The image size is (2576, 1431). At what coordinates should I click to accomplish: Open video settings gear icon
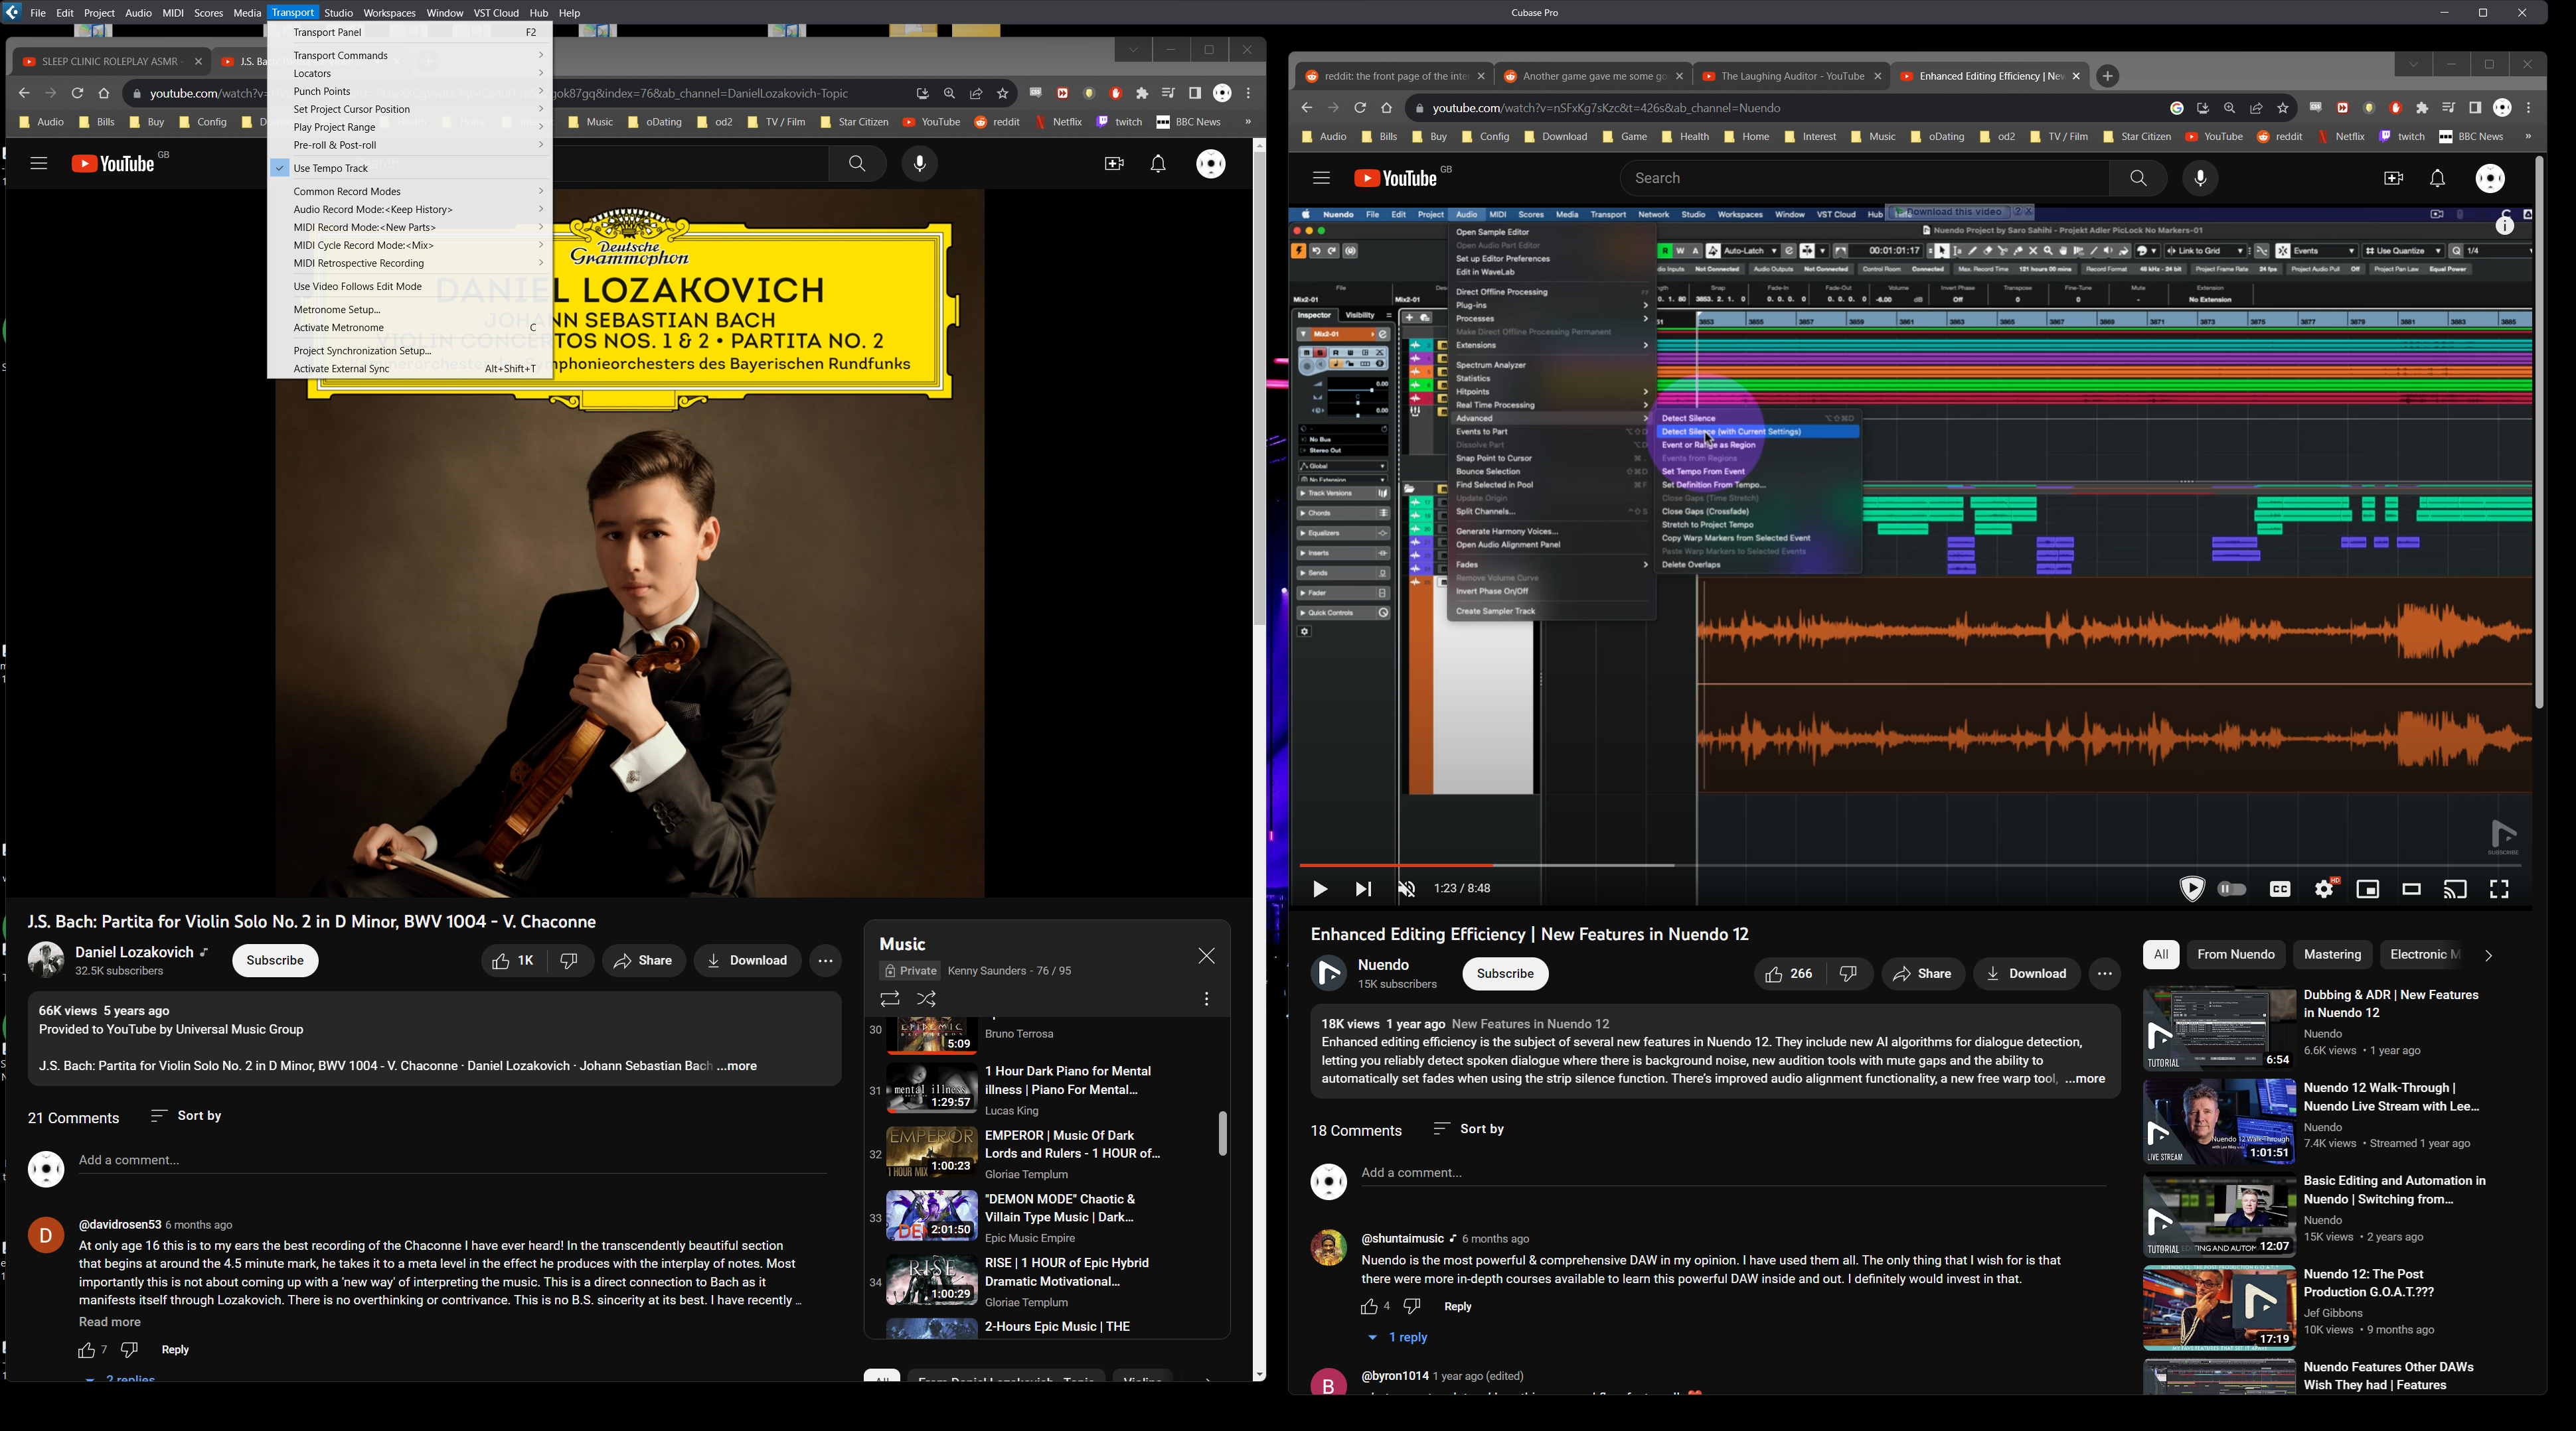[x=2324, y=890]
